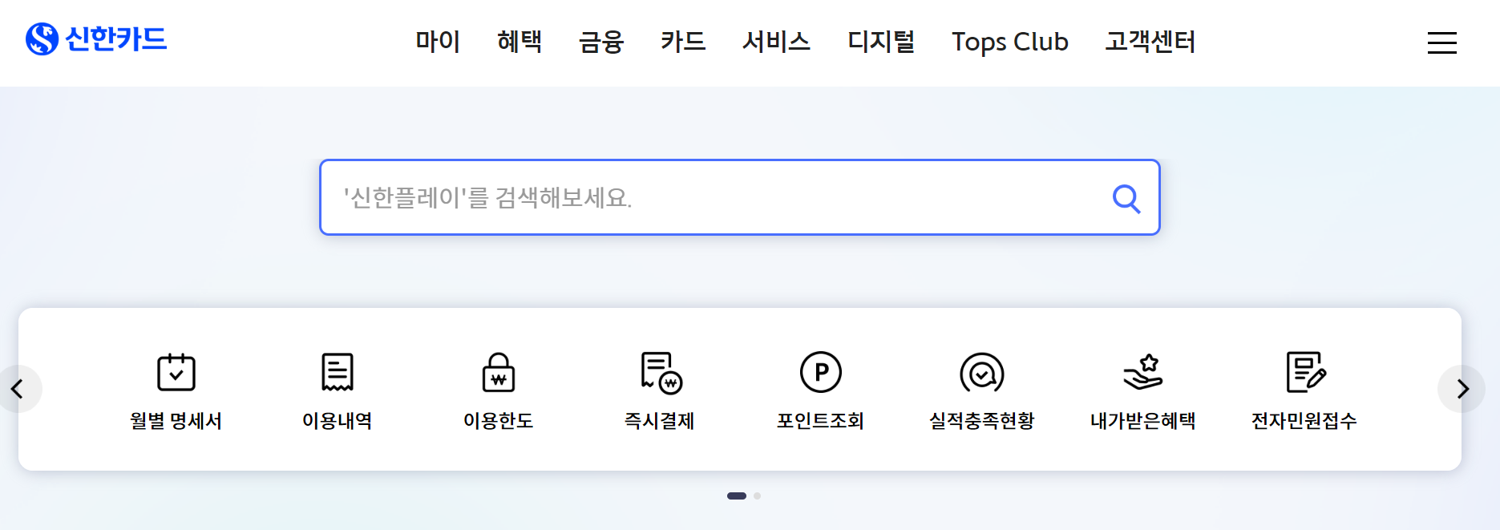Screen dimensions: 1500x530
Task: Click the 내가받은혜택 label
Action: pyautogui.click(x=1143, y=421)
